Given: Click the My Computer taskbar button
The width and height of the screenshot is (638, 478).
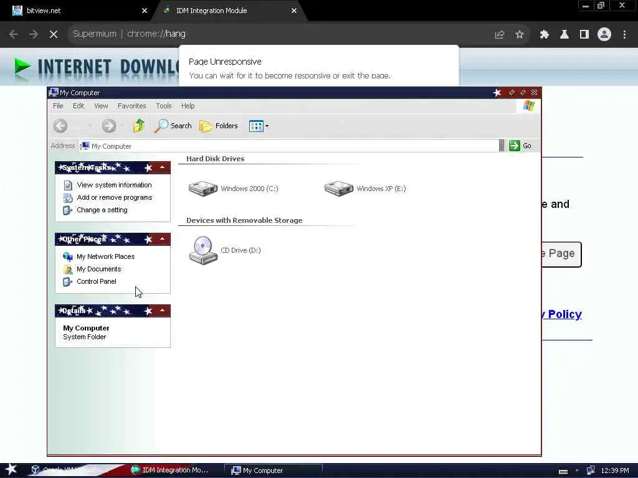Looking at the screenshot, I should tap(274, 471).
